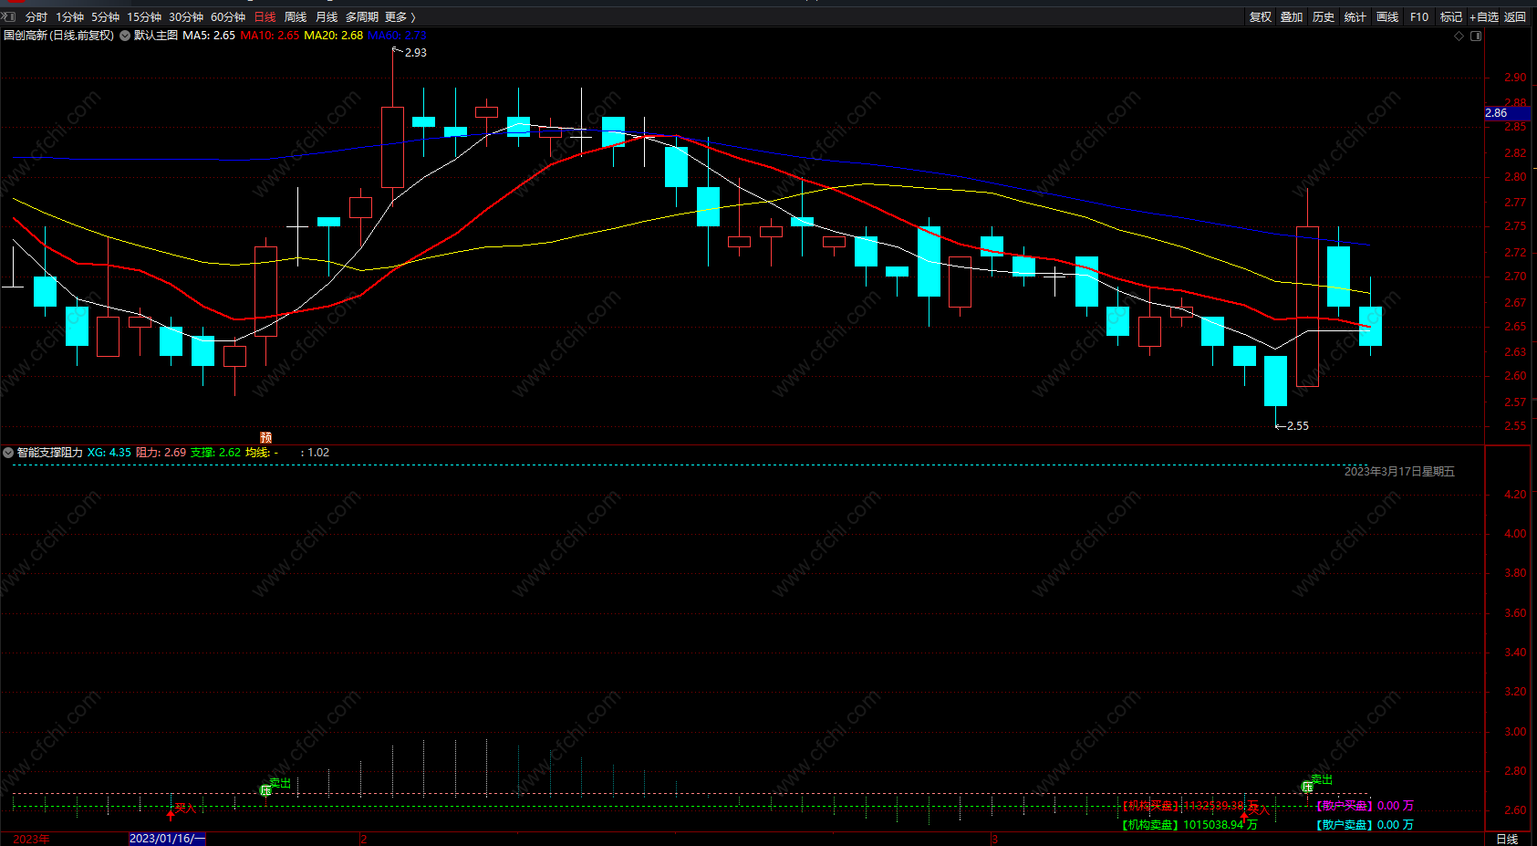Collapse the left panel toggle icon

pyautogui.click(x=8, y=16)
